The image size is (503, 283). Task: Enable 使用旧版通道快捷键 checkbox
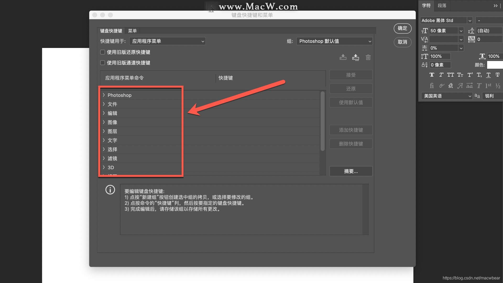102,63
